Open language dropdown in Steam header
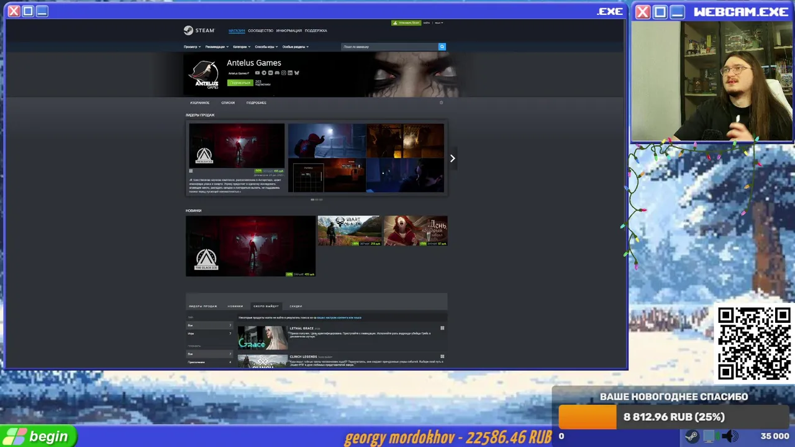 439,23
